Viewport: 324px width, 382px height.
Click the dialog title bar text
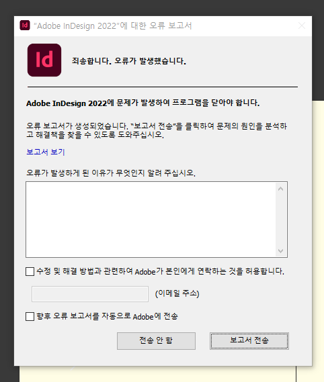click(x=113, y=26)
